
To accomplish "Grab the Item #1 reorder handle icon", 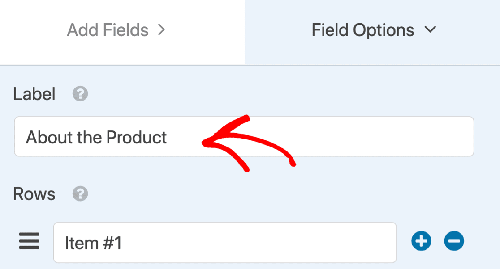I will 29,241.
